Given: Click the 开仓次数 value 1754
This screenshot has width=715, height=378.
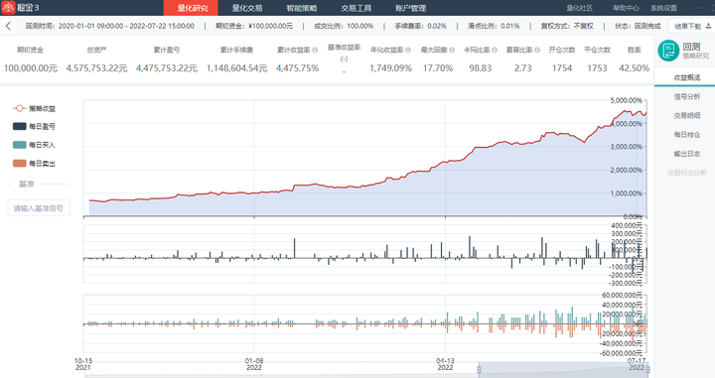Looking at the screenshot, I should 562,68.
